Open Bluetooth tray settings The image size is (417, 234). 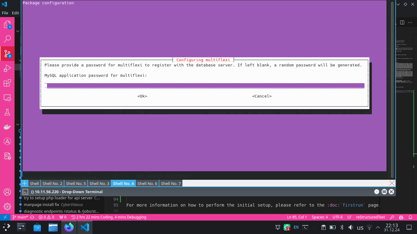point(342,227)
